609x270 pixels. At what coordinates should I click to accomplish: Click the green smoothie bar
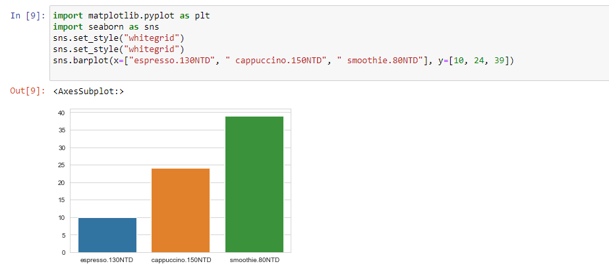254,184
